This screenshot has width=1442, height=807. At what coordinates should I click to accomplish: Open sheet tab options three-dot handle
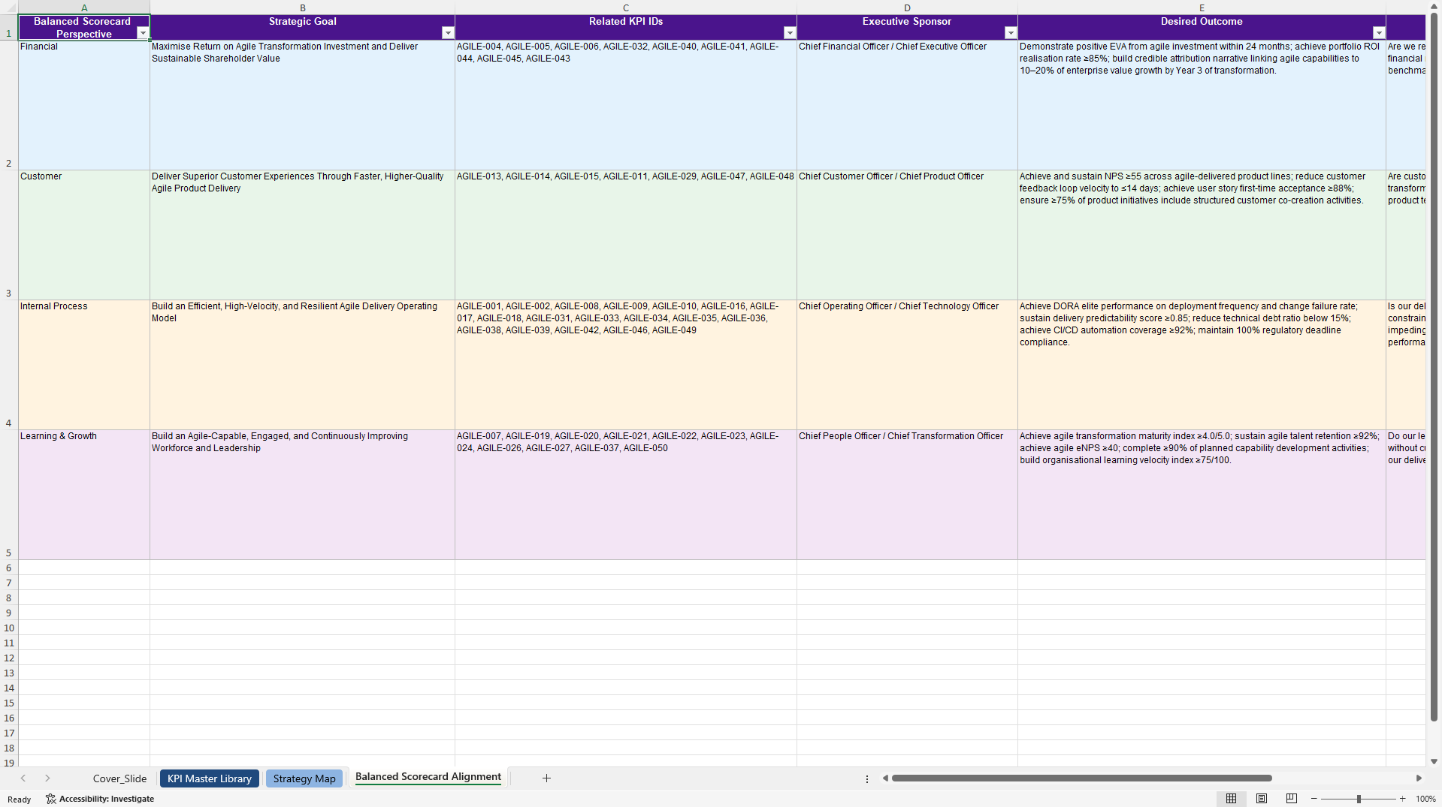[x=867, y=778]
